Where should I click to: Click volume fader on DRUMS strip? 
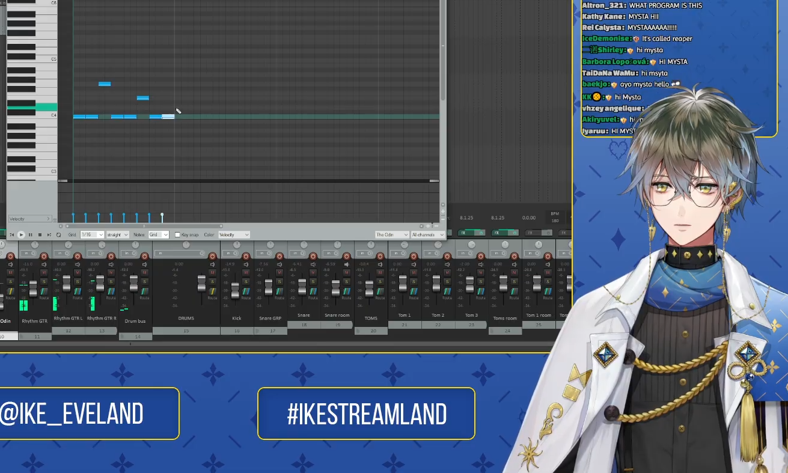pyautogui.click(x=201, y=283)
